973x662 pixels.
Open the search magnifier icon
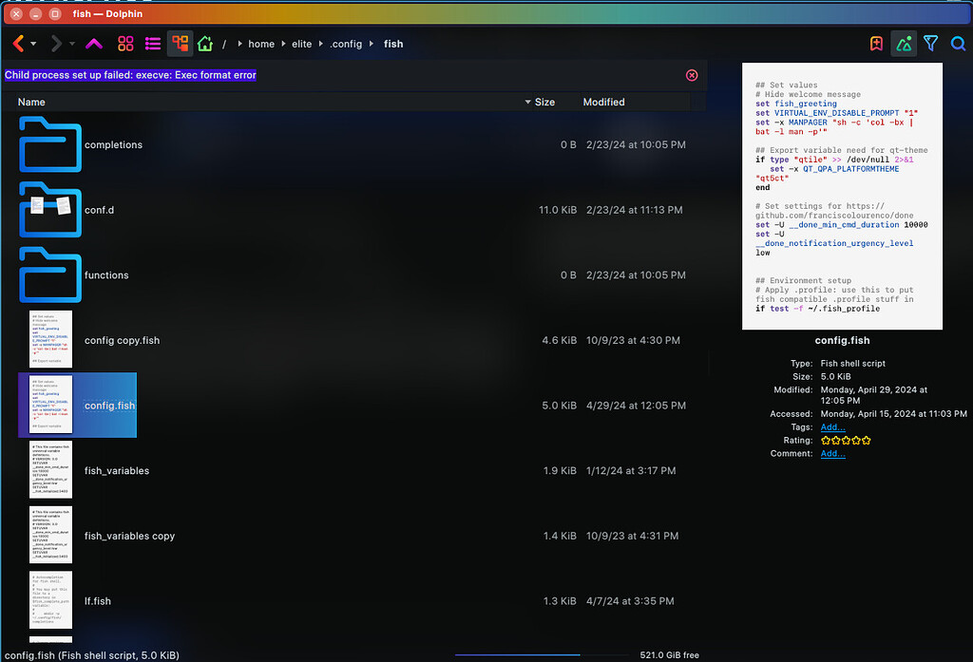(958, 44)
